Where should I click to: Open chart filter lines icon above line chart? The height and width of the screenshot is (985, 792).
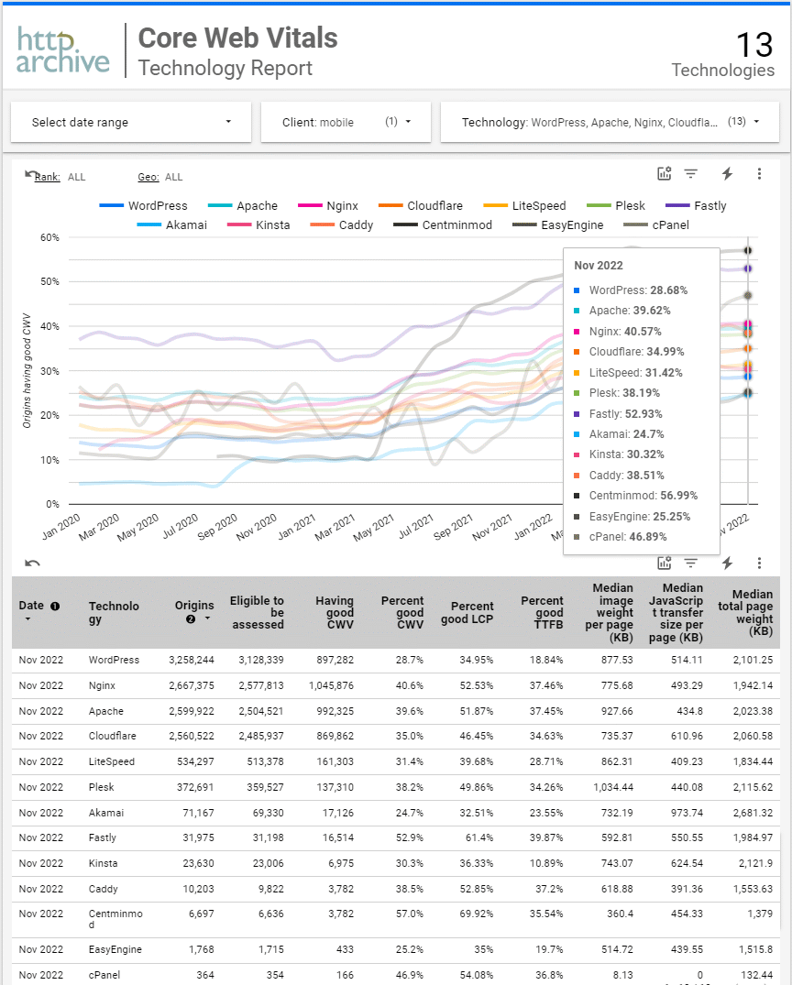691,173
